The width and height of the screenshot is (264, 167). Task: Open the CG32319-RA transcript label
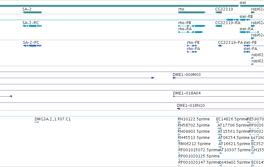(228, 23)
